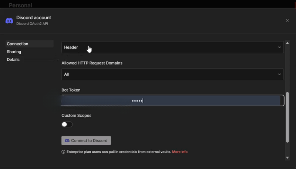The image size is (296, 169).
Task: Switch to the Details tab
Action: coord(13,60)
